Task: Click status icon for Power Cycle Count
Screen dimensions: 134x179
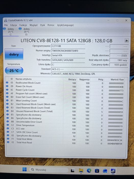Action: (x=7, y=89)
